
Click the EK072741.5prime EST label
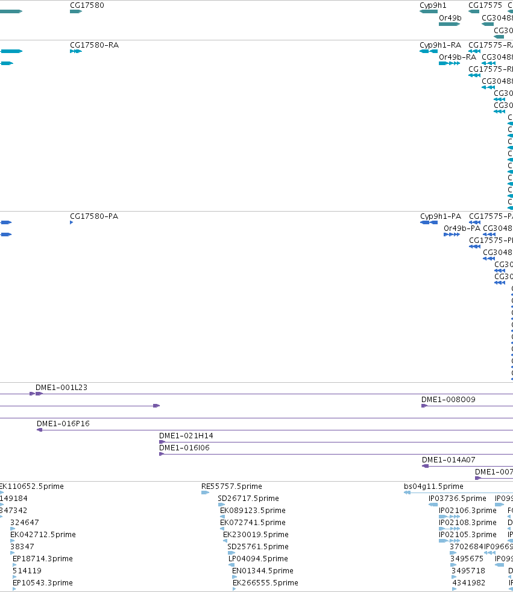click(x=253, y=523)
